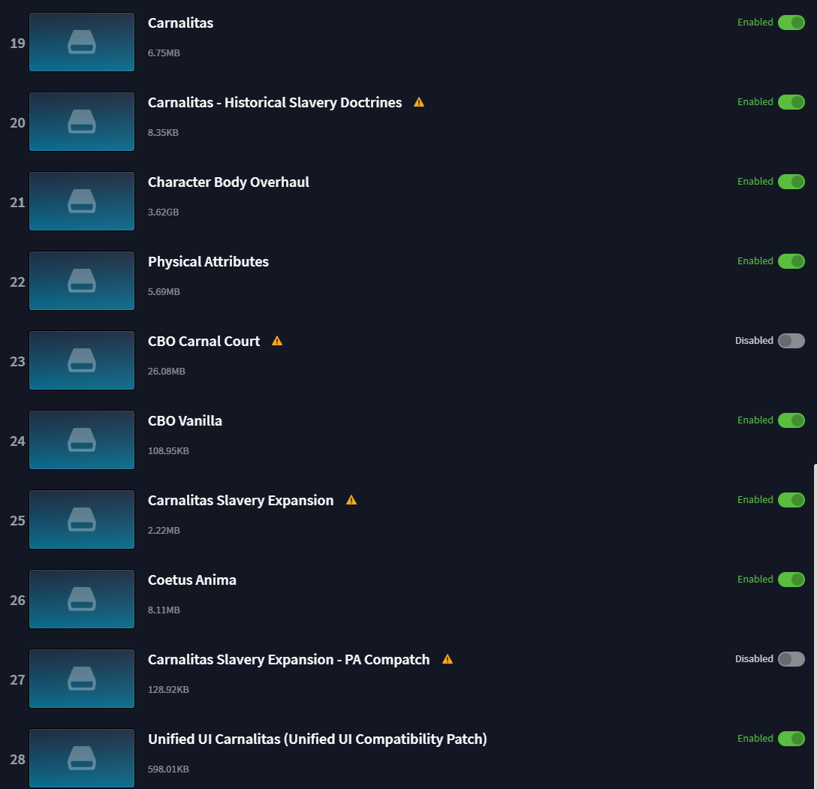Disable Carnalitas Slavery Expansion toggle

[x=791, y=500]
